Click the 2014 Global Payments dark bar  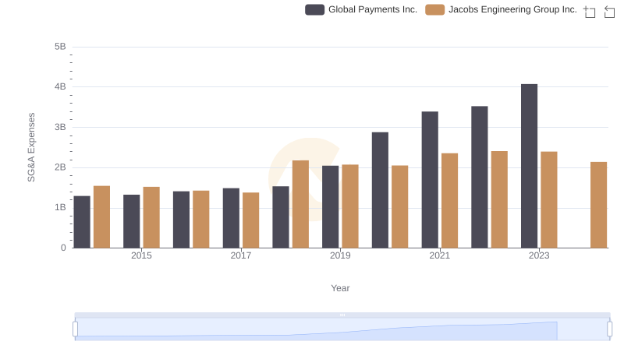(82, 222)
